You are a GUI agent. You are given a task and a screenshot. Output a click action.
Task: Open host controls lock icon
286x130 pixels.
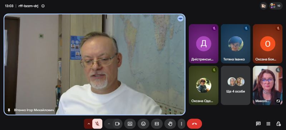pyautogui.click(x=278, y=124)
